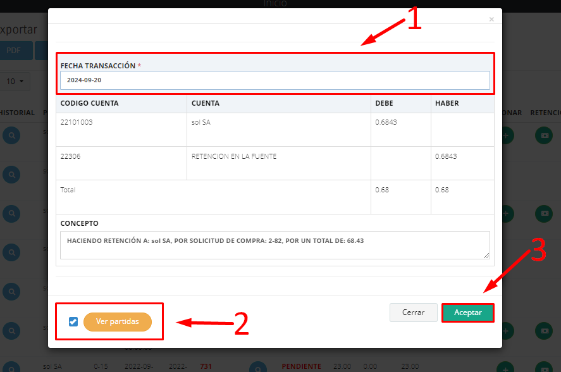Grab the Concepto textarea resize handle

pos(486,256)
